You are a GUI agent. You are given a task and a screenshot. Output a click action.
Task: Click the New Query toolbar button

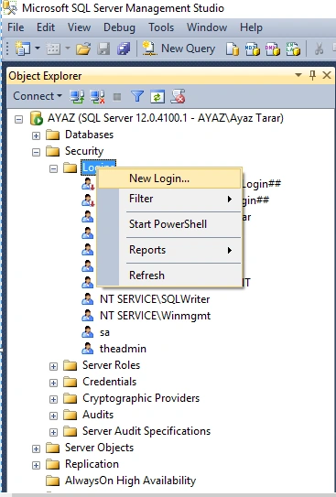[x=179, y=49]
